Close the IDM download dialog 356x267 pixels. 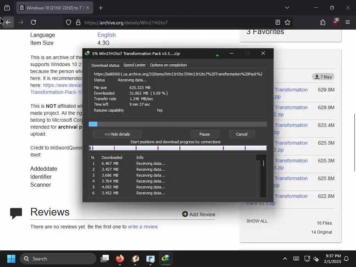(263, 53)
